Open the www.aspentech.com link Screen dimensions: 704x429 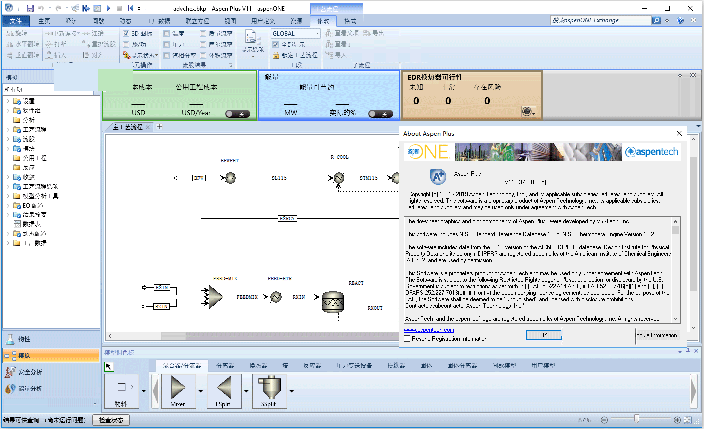click(429, 330)
